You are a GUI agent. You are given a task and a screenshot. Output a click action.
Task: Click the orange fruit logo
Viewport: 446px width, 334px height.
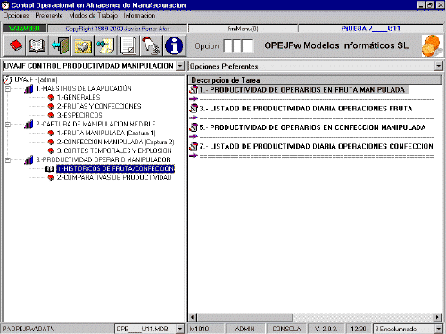point(431,45)
